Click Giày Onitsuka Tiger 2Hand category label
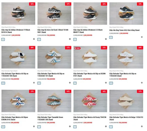 pyautogui.click(x=9, y=71)
